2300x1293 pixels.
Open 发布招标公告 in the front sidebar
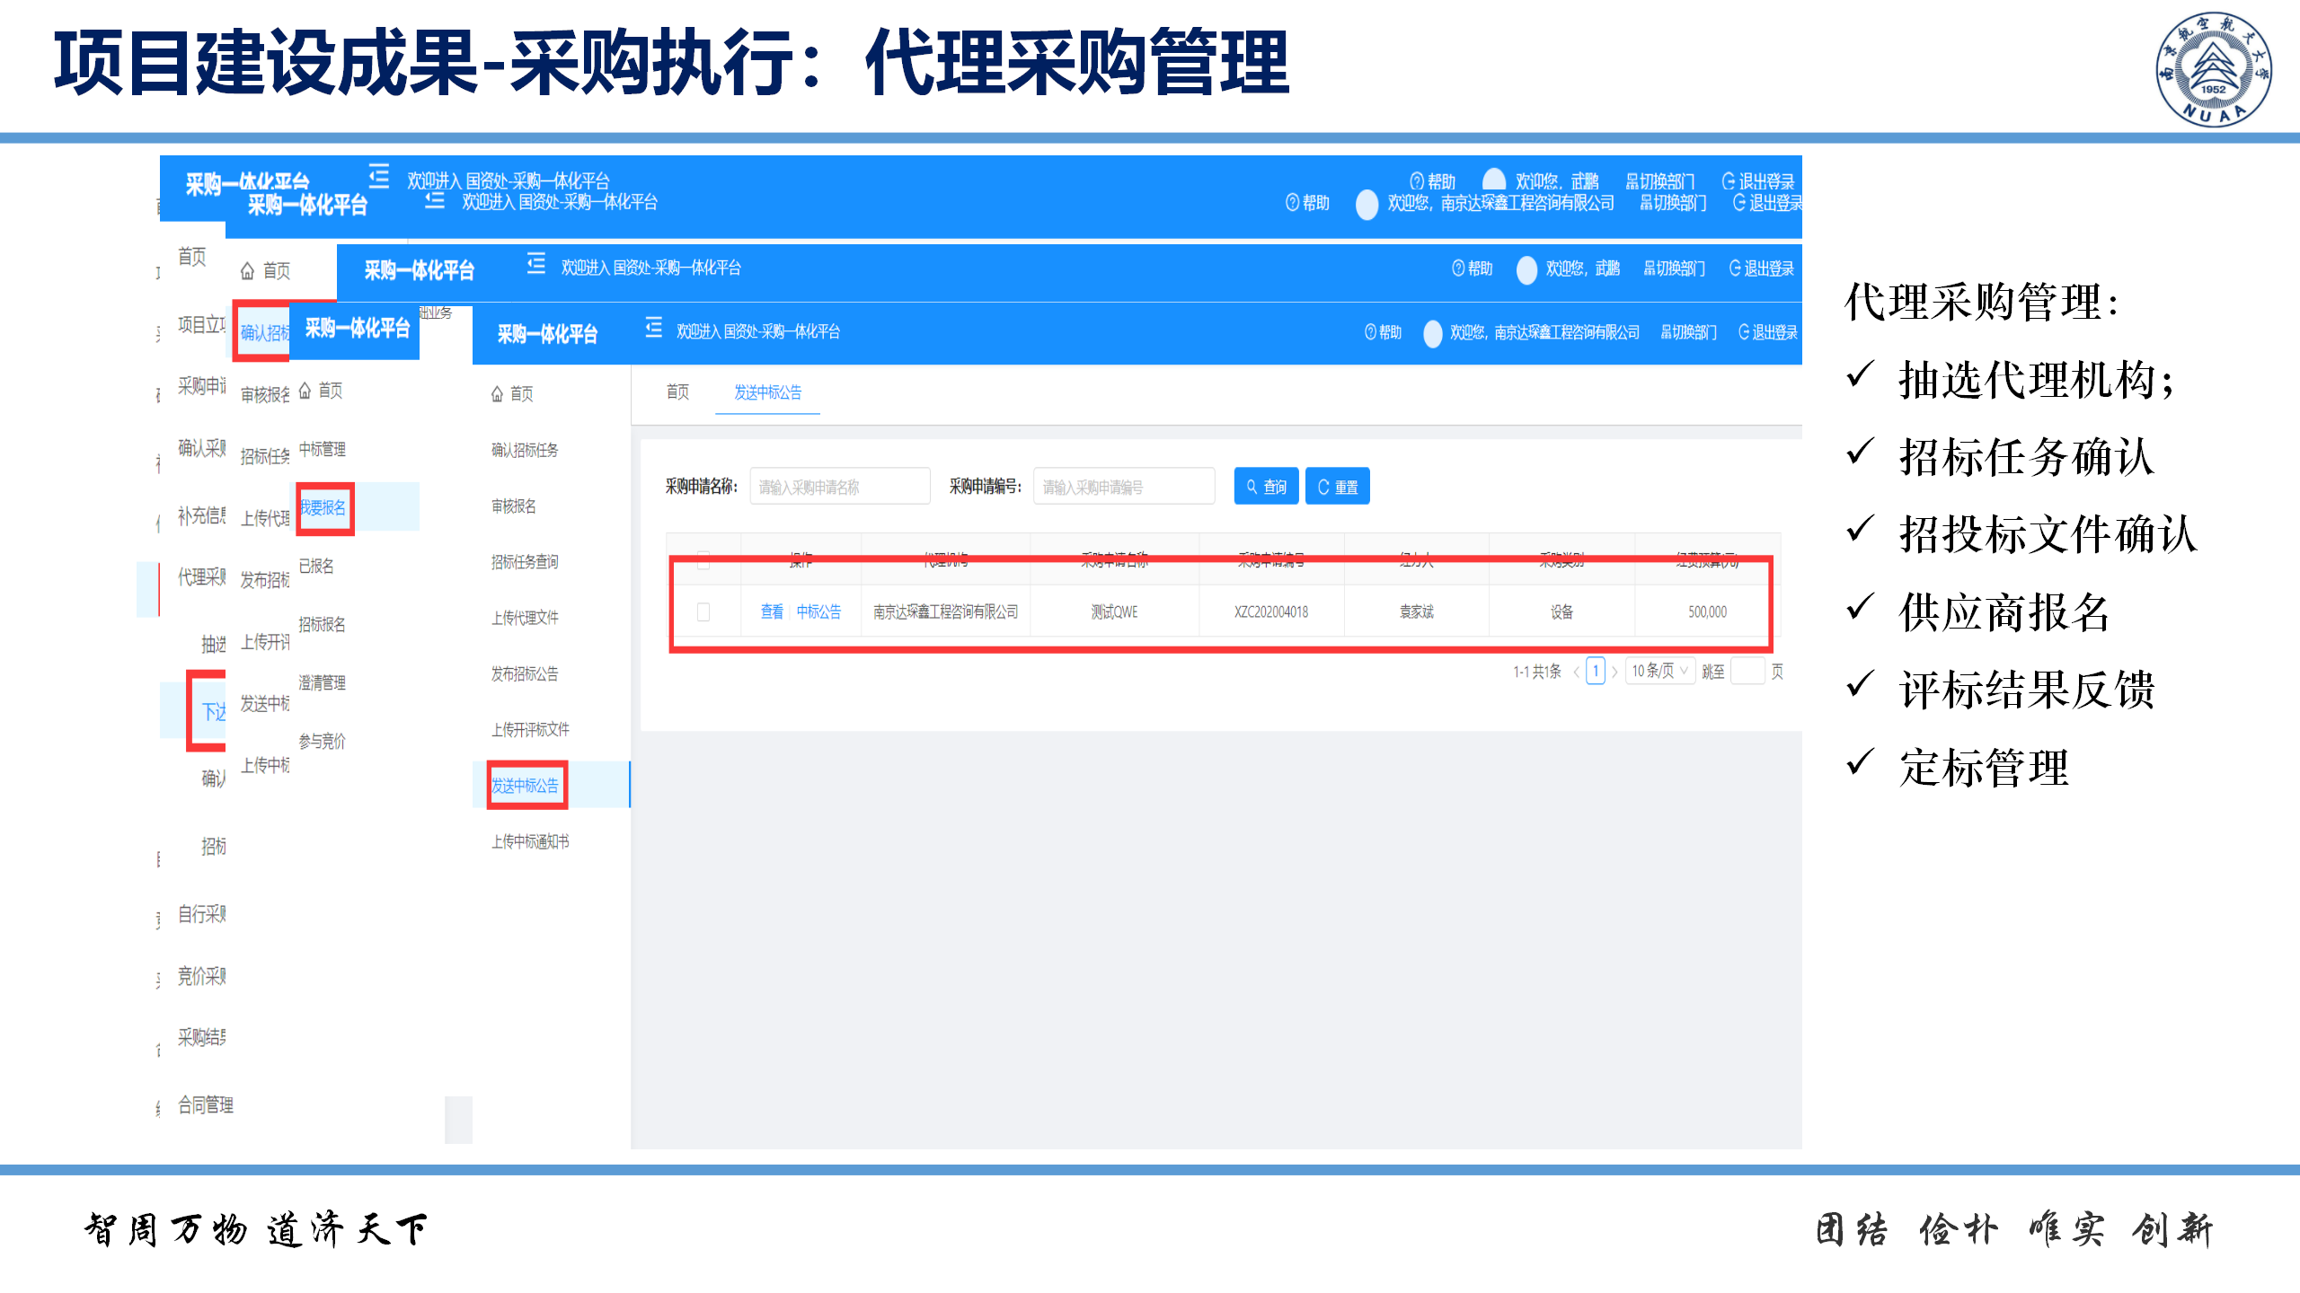525,673
